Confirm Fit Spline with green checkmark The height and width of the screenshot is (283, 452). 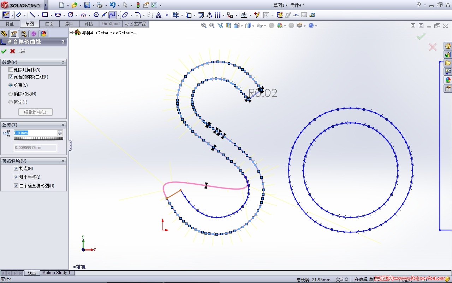[4, 51]
